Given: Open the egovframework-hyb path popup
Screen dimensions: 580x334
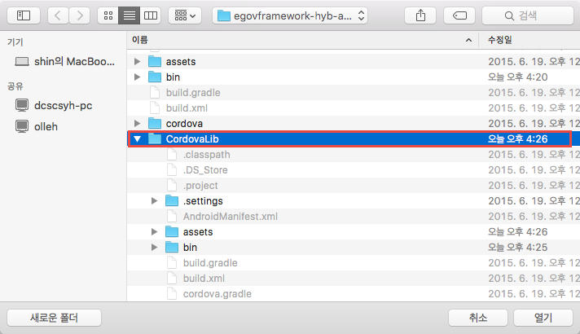Looking at the screenshot, I should pos(290,15).
